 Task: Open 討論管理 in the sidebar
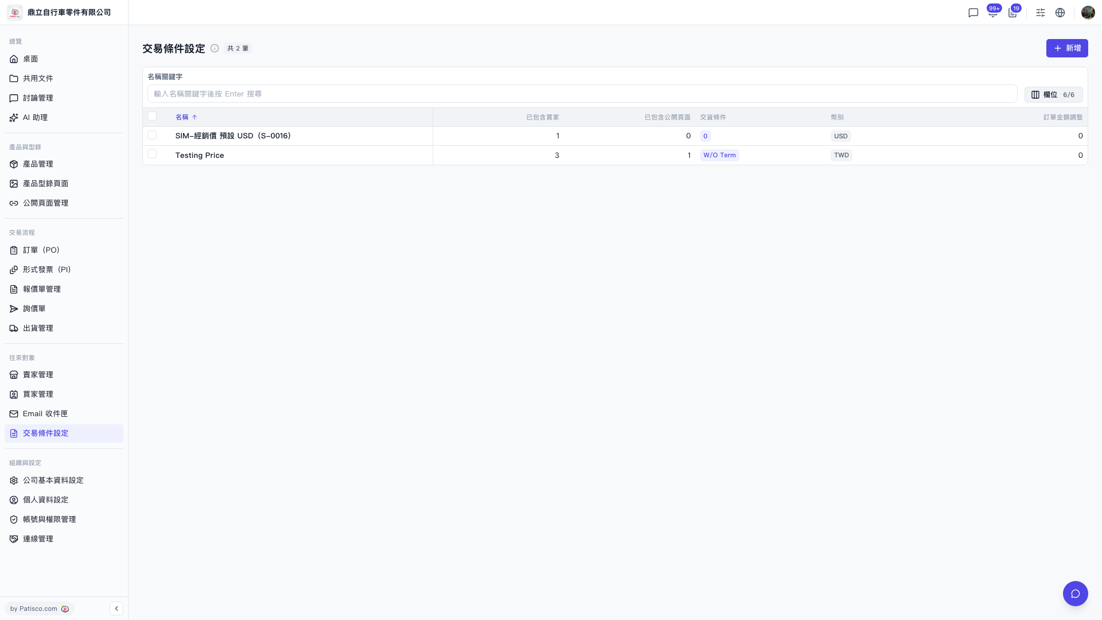click(64, 98)
